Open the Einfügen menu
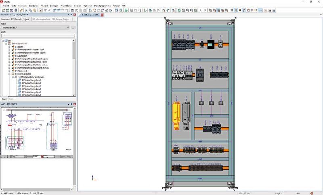This screenshot has height=195, width=323. [54, 6]
